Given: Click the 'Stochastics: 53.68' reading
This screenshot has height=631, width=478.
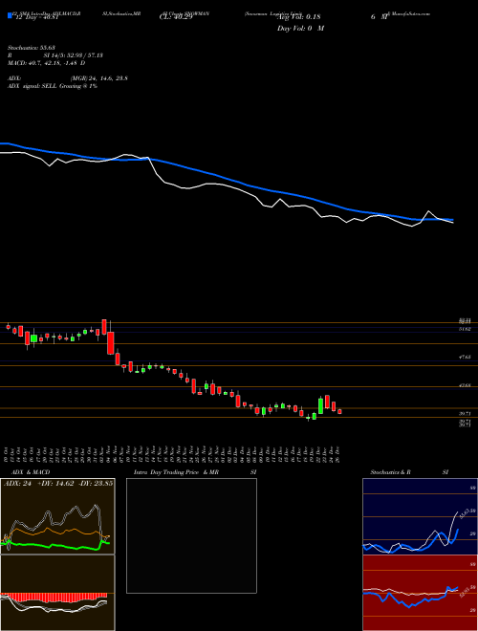Looking at the screenshot, I should pyautogui.click(x=32, y=49).
